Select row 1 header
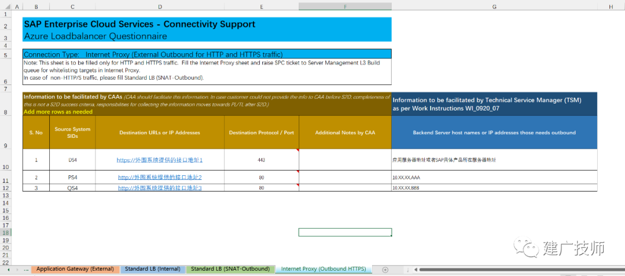 6,14
